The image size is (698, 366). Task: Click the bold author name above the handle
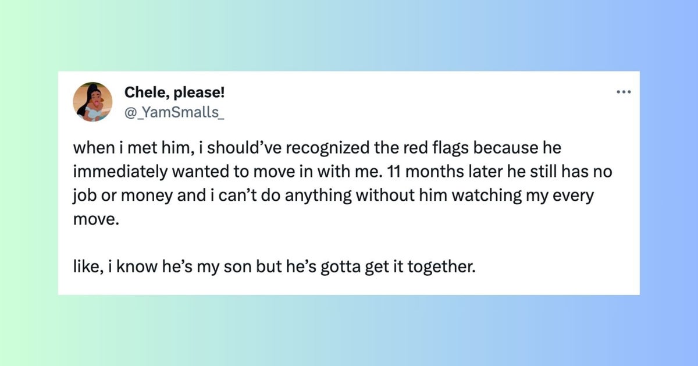[174, 92]
